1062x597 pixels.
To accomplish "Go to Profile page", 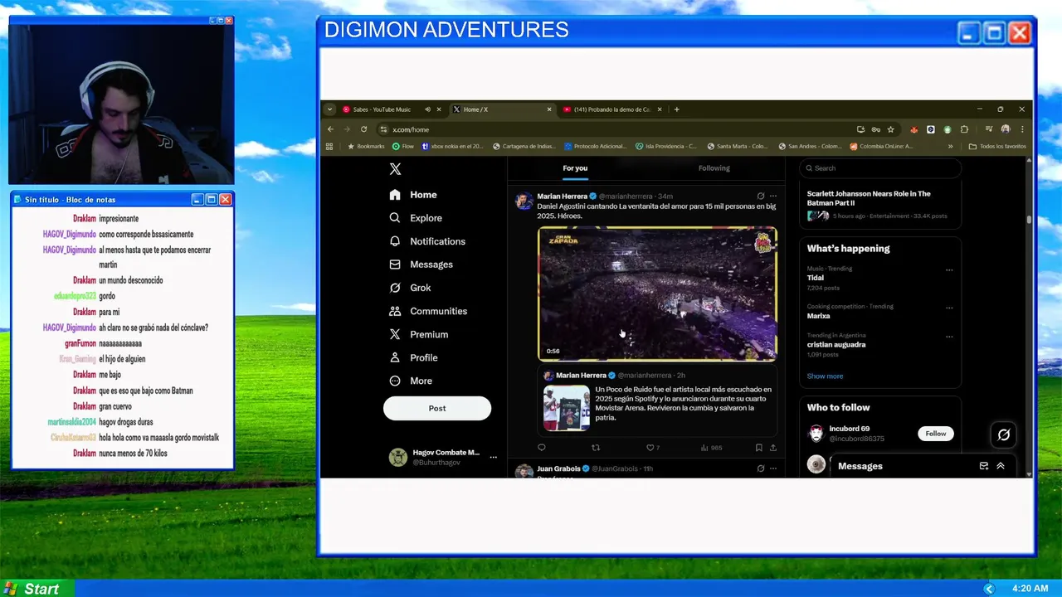I will click(412, 357).
